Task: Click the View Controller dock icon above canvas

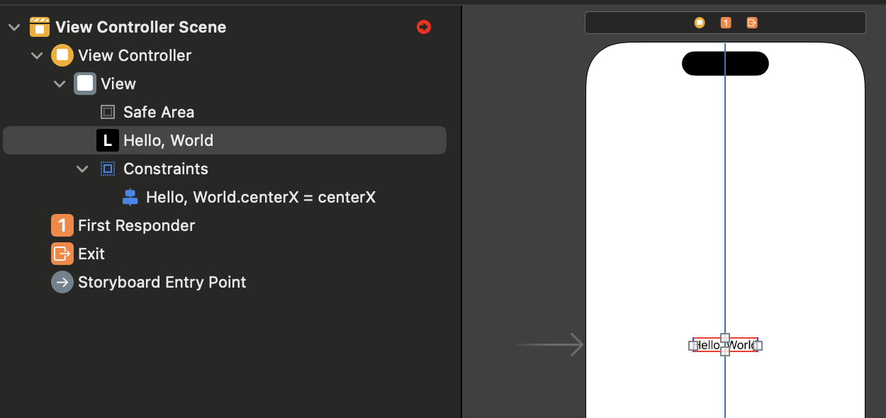Action: coord(700,23)
